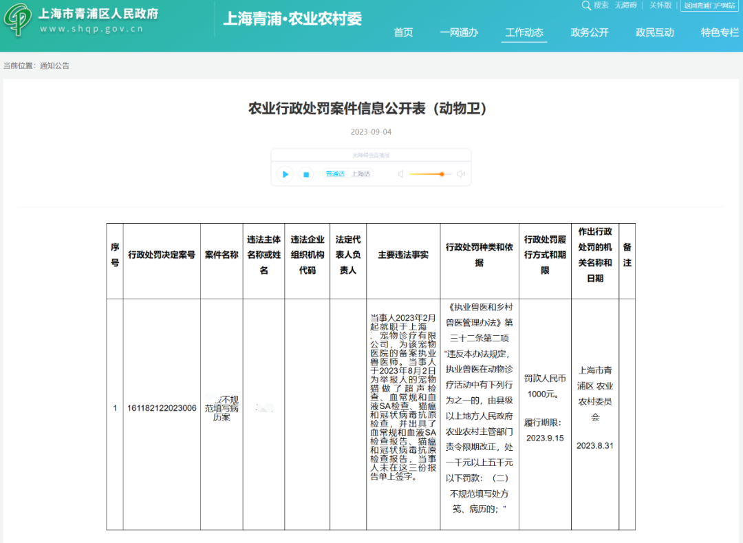Click the page title 农业行政处罚案件信息公开表
The height and width of the screenshot is (543, 743).
367,109
